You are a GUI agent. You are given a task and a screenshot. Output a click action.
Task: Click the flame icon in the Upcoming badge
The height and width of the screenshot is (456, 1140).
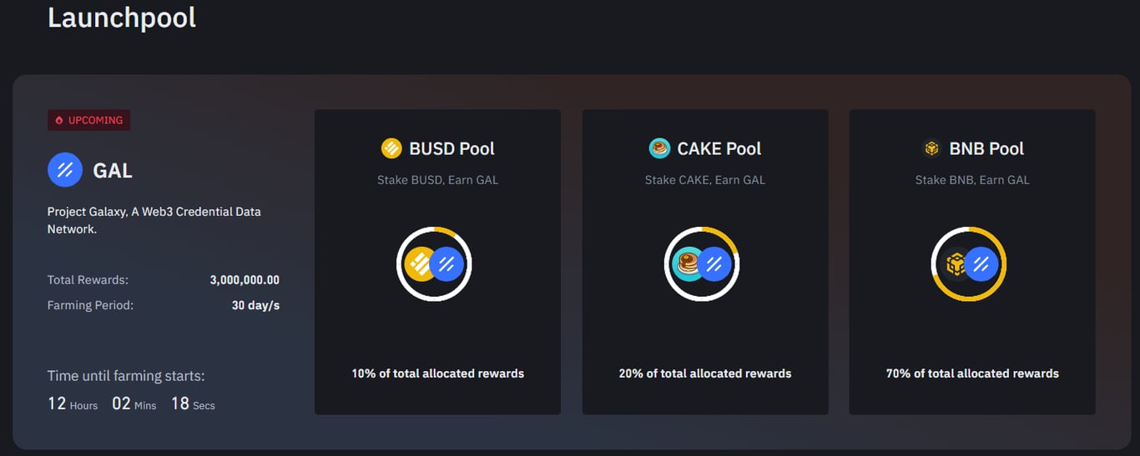click(x=59, y=120)
